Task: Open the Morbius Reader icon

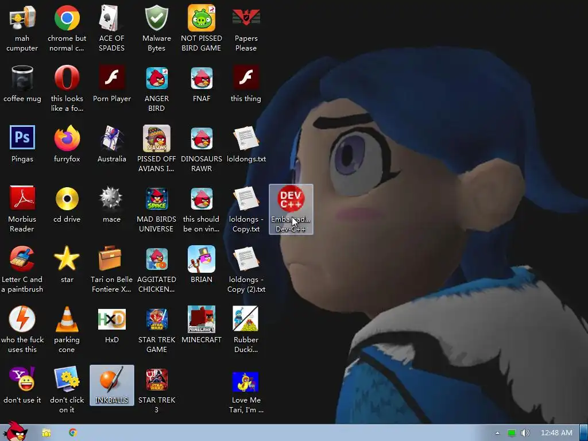Action: pos(22,209)
